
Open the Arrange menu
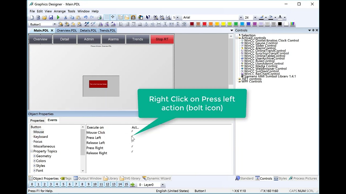pos(60,11)
